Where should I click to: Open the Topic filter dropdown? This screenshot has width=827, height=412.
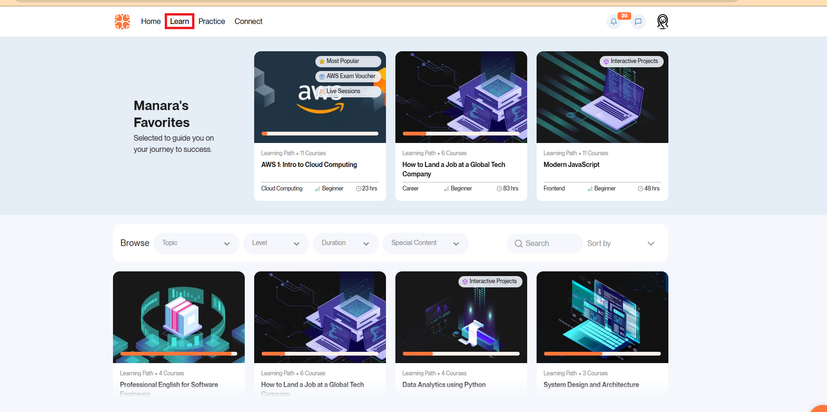click(196, 244)
